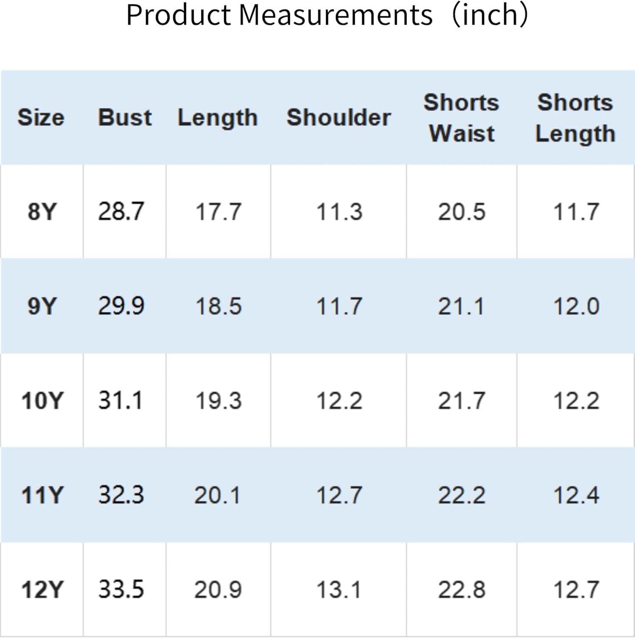Select the 33.5 bust value
The image size is (635, 638).
point(121,590)
